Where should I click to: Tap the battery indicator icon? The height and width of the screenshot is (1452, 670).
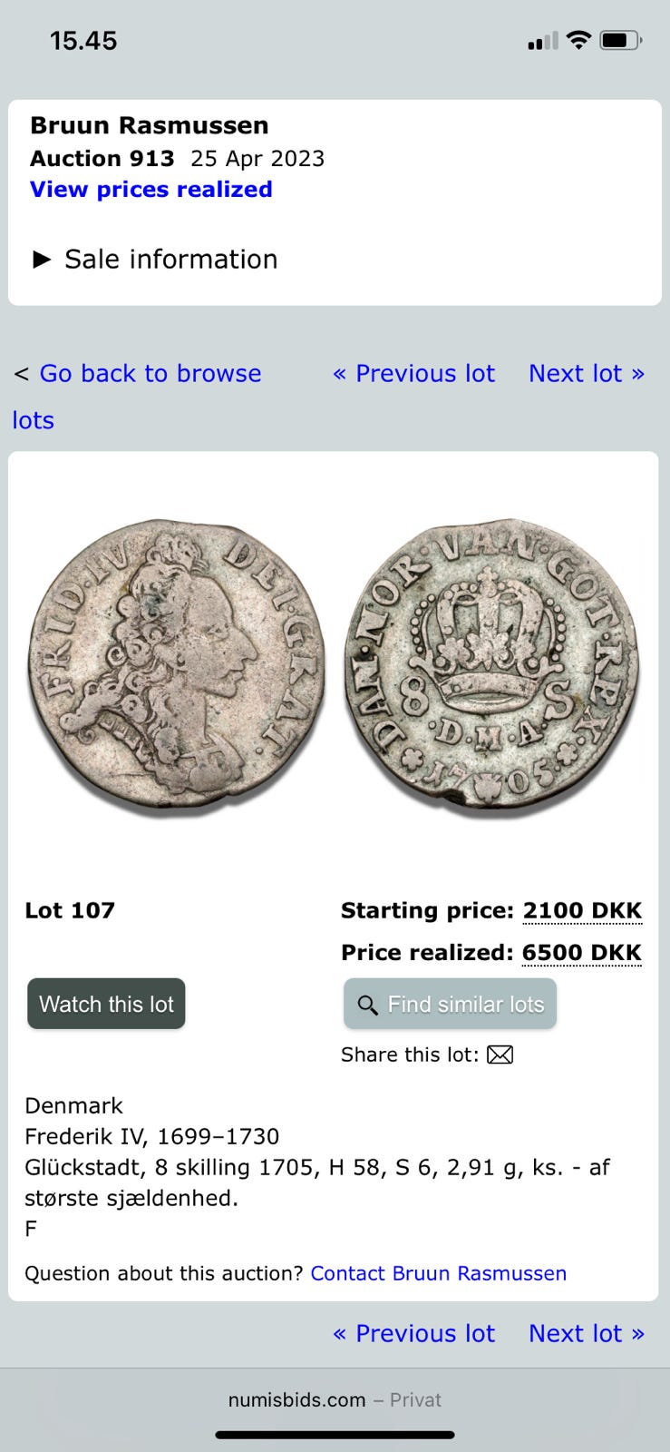621,40
